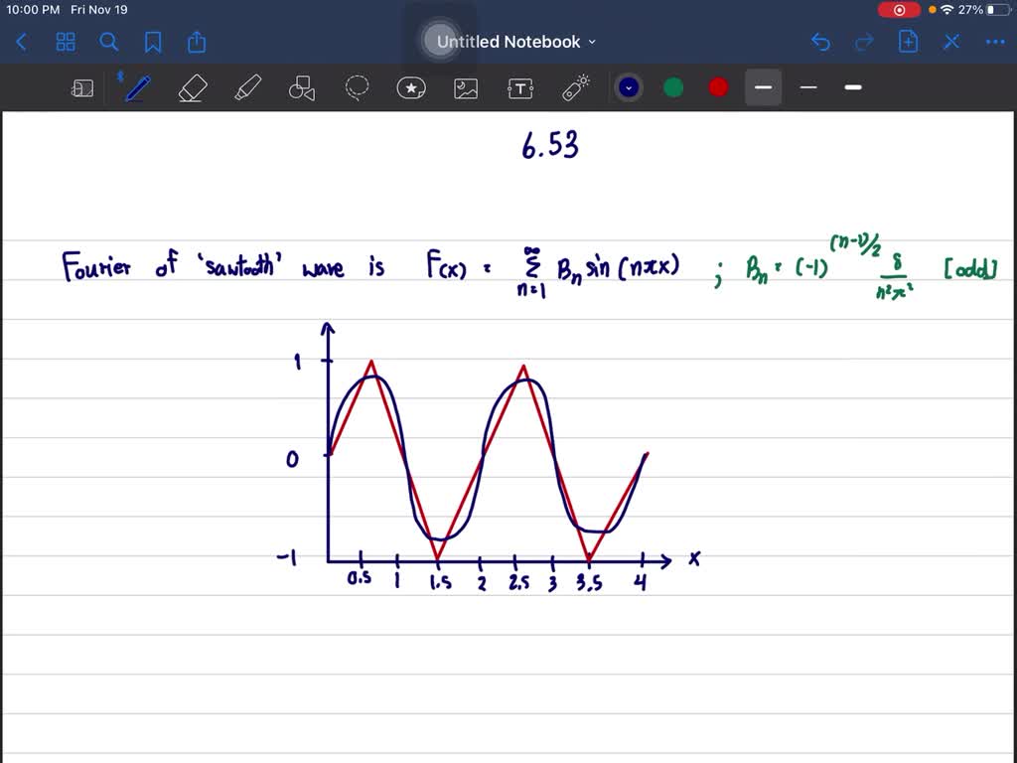Open the Stickers tool
The image size is (1017, 763).
pyautogui.click(x=411, y=87)
